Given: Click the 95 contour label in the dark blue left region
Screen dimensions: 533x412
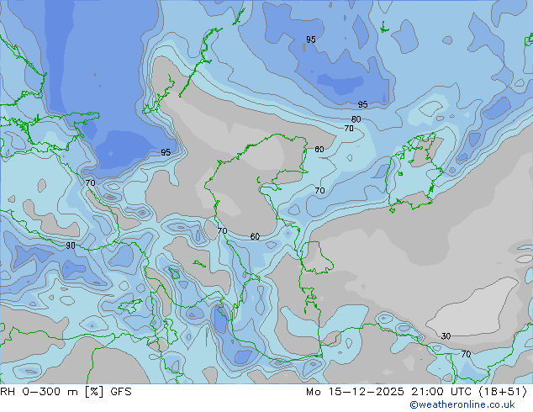Looking at the screenshot, I should click(x=166, y=152).
